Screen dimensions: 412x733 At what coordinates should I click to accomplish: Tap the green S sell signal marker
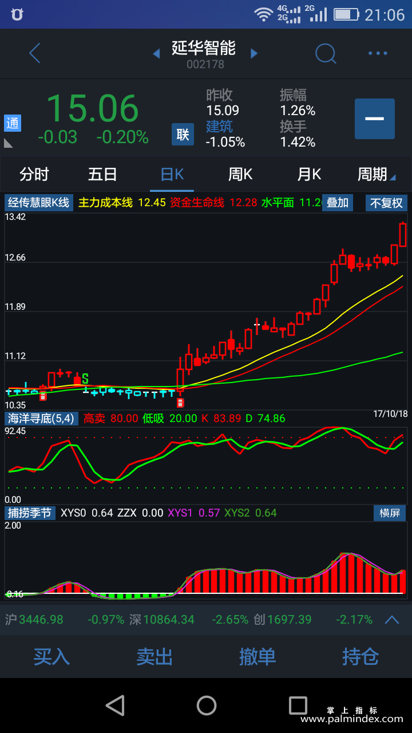(x=85, y=379)
